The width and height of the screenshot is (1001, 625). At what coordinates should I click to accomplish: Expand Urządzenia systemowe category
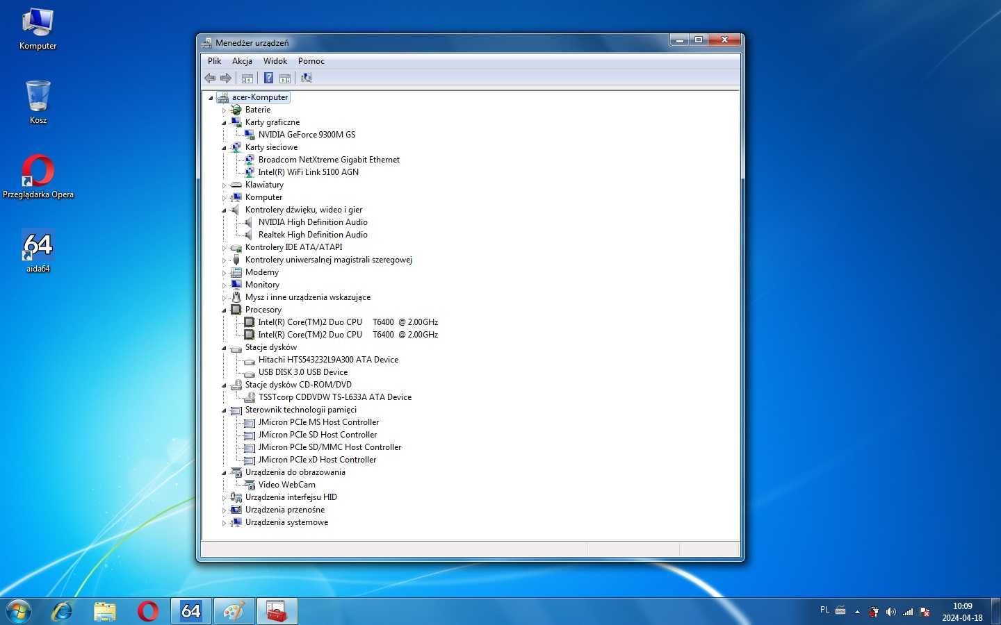tap(224, 523)
